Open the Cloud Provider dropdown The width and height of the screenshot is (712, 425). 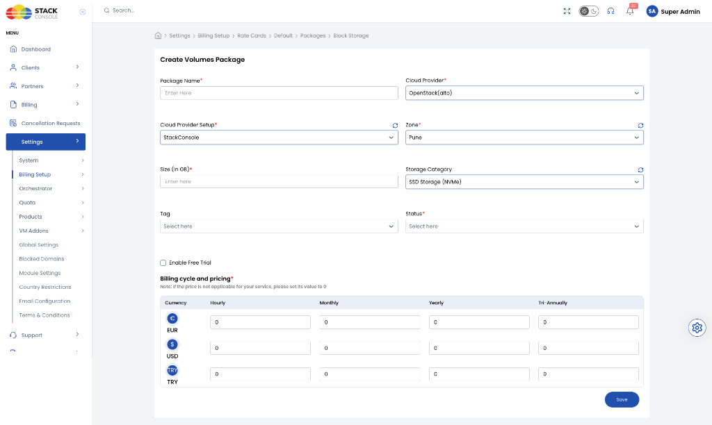(x=524, y=93)
